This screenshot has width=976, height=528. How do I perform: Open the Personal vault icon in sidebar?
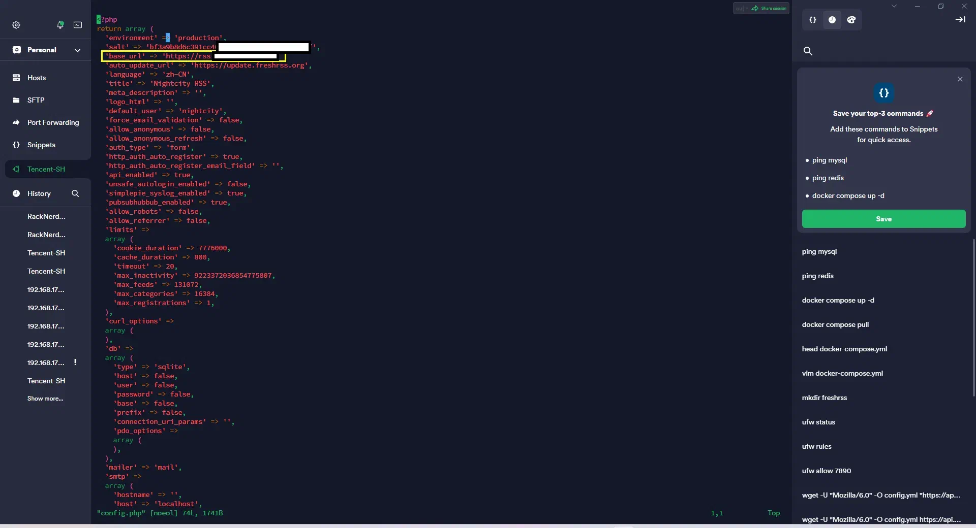click(x=17, y=50)
